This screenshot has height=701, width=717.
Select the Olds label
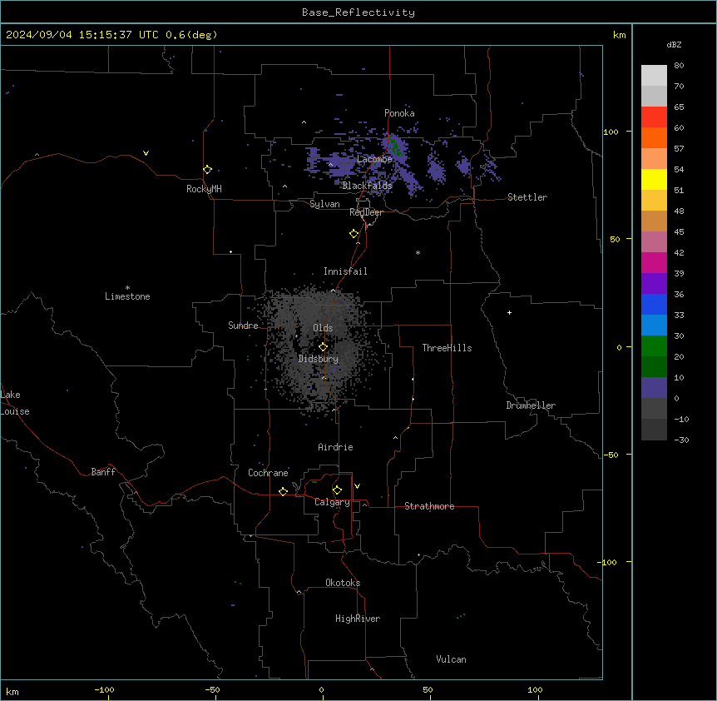(323, 328)
